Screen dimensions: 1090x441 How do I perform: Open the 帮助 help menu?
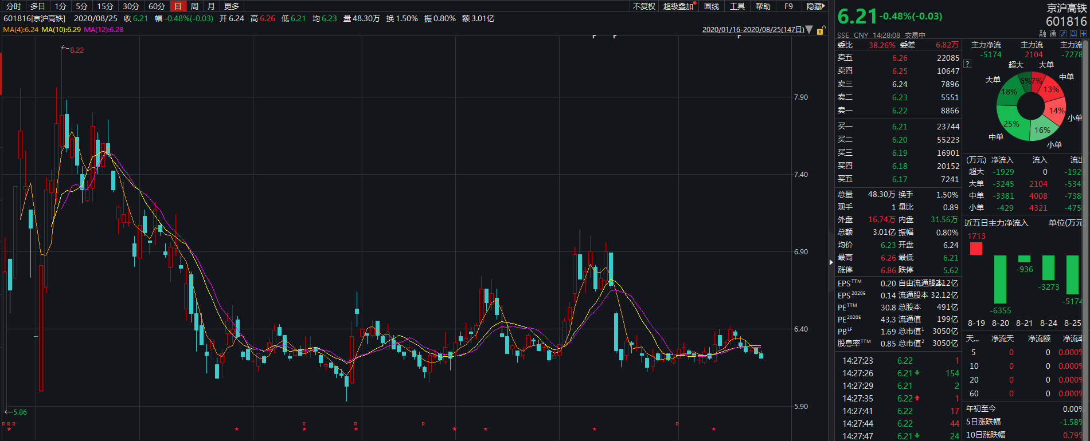(x=763, y=6)
